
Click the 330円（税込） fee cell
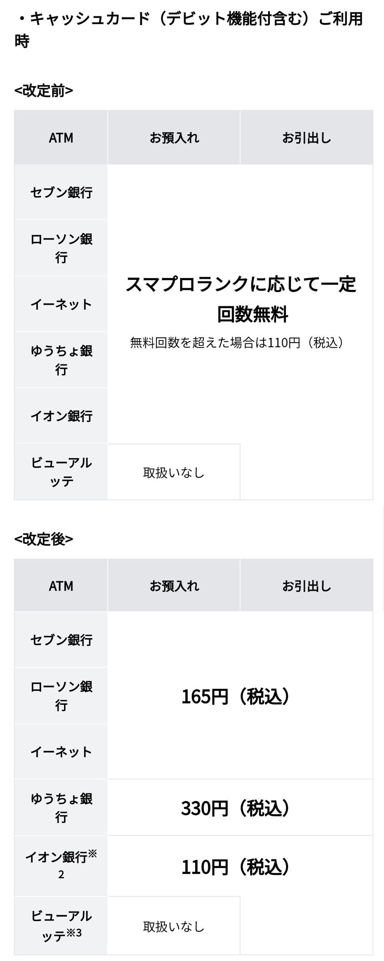(236, 808)
